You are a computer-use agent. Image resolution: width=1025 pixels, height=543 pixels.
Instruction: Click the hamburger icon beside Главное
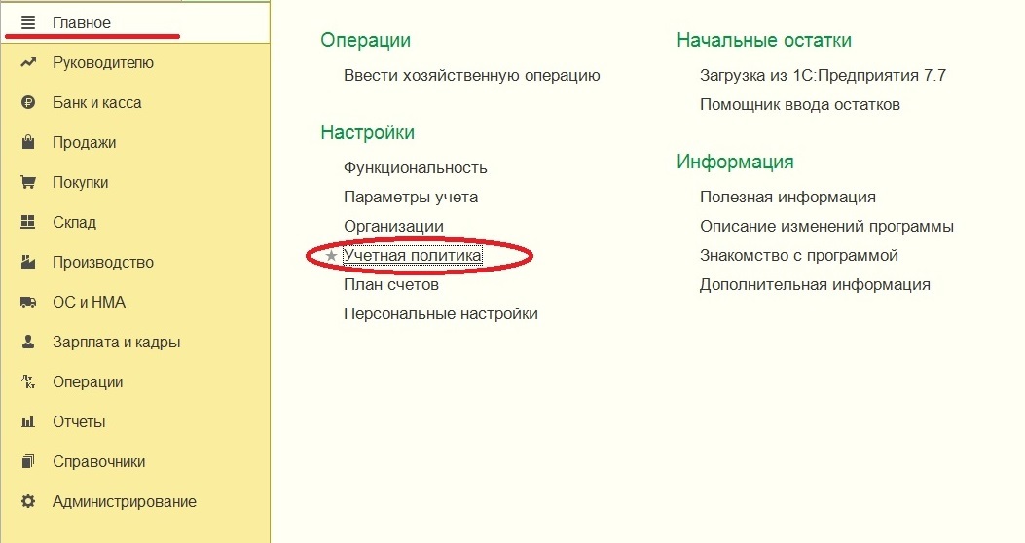(x=28, y=23)
